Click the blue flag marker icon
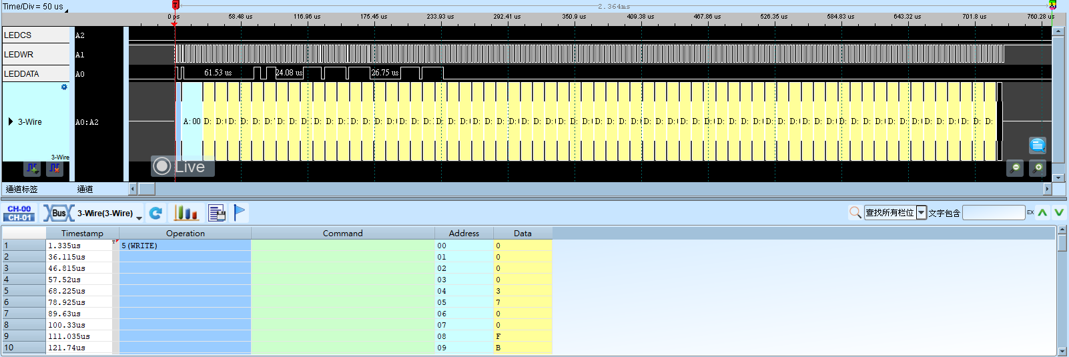The image size is (1069, 357). [240, 213]
